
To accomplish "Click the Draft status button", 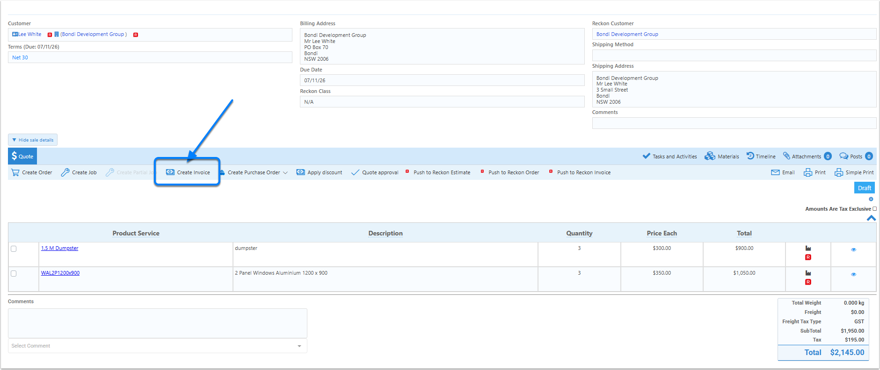I will pyautogui.click(x=865, y=188).
